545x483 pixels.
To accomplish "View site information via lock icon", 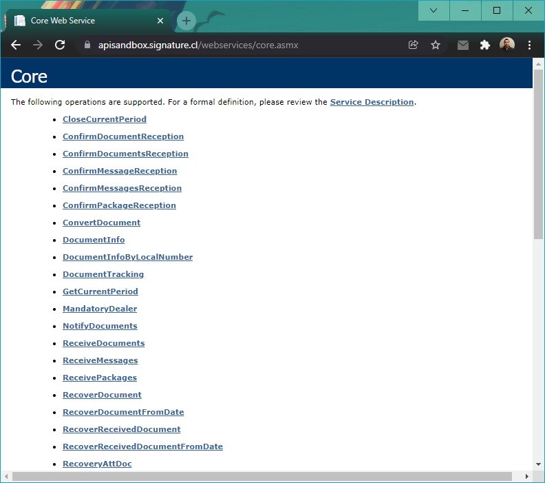I will pyautogui.click(x=87, y=45).
